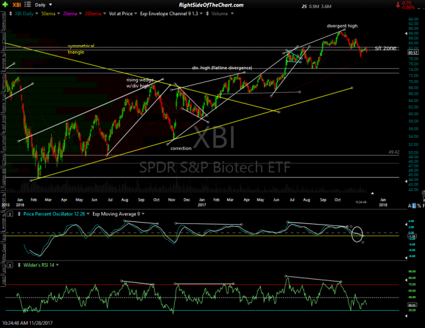Select the 's/r zone' annotation text
The width and height of the screenshot is (425, 328).
tap(385, 48)
